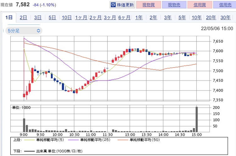Click the 9:00 opening volume bar
Screen dimensions: 236x156
click(x=24, y=125)
